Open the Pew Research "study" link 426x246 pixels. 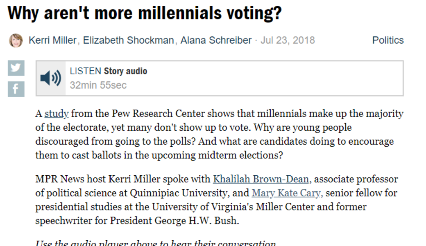(56, 114)
